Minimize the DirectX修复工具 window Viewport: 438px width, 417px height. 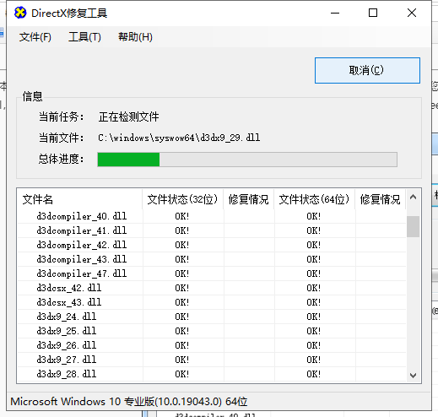click(335, 13)
